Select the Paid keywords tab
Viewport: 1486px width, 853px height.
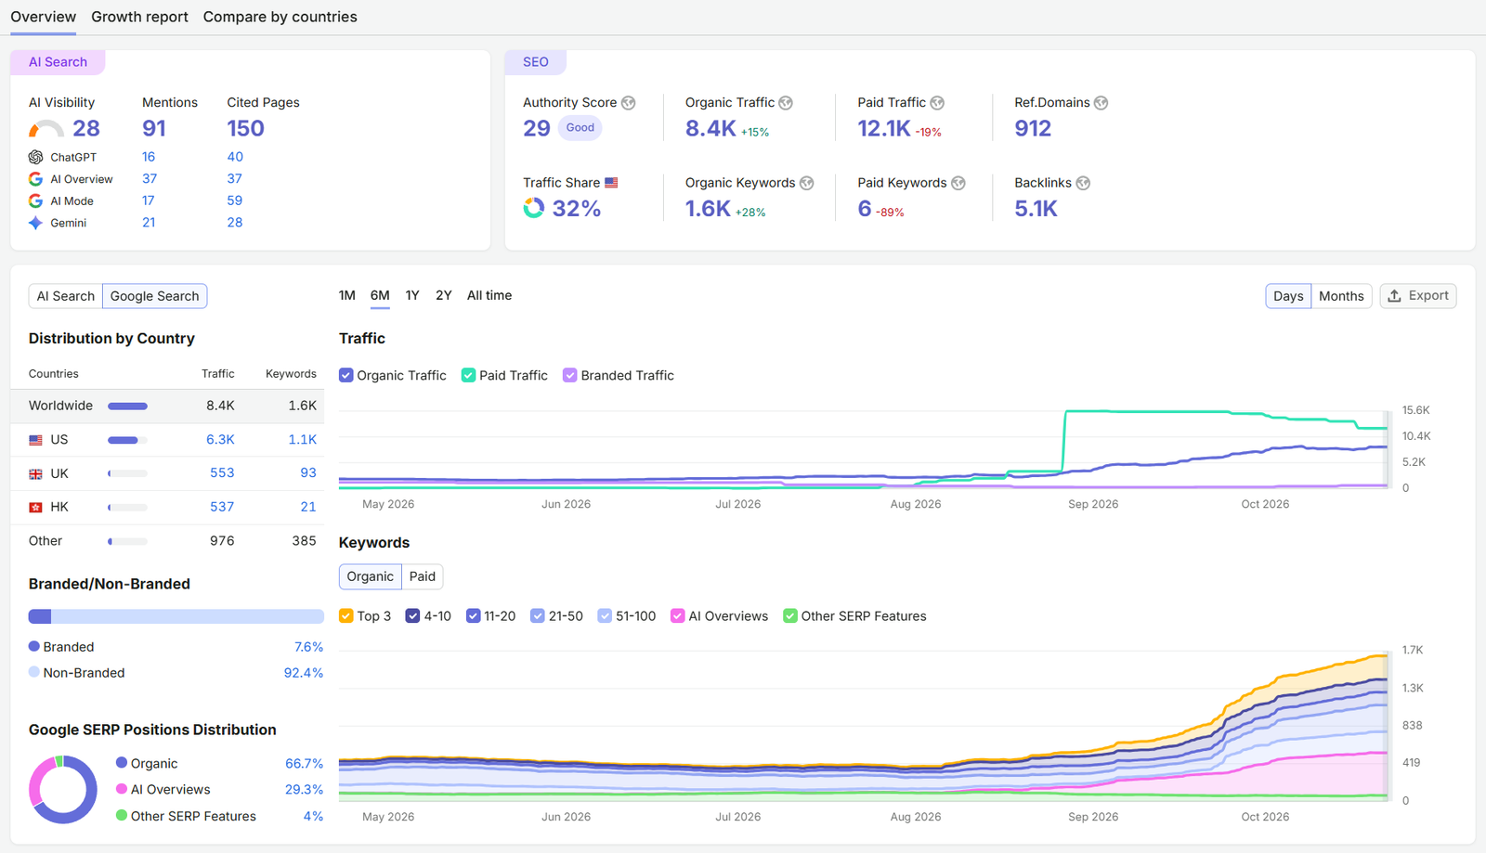coord(422,576)
